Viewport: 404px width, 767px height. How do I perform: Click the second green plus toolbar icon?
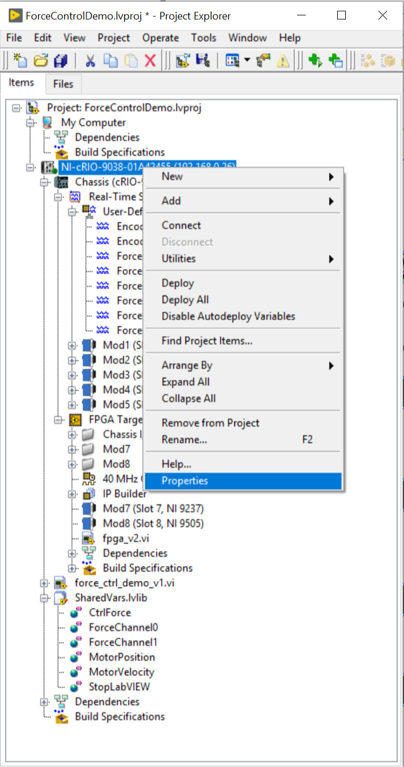[335, 60]
